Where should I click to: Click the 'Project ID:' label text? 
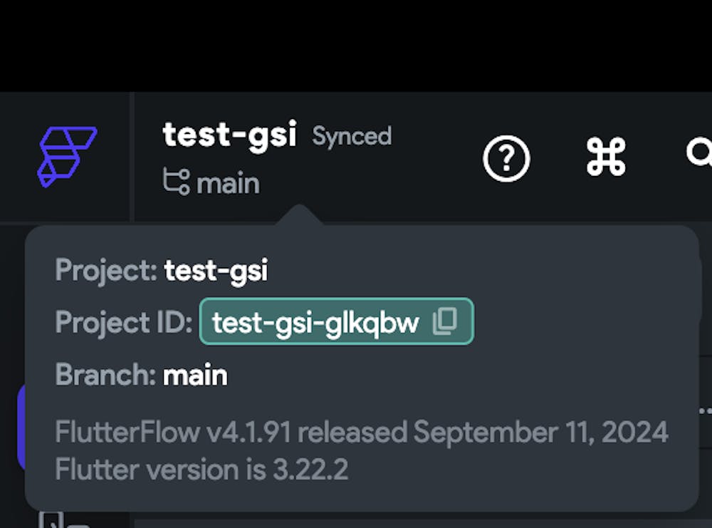pos(124,323)
